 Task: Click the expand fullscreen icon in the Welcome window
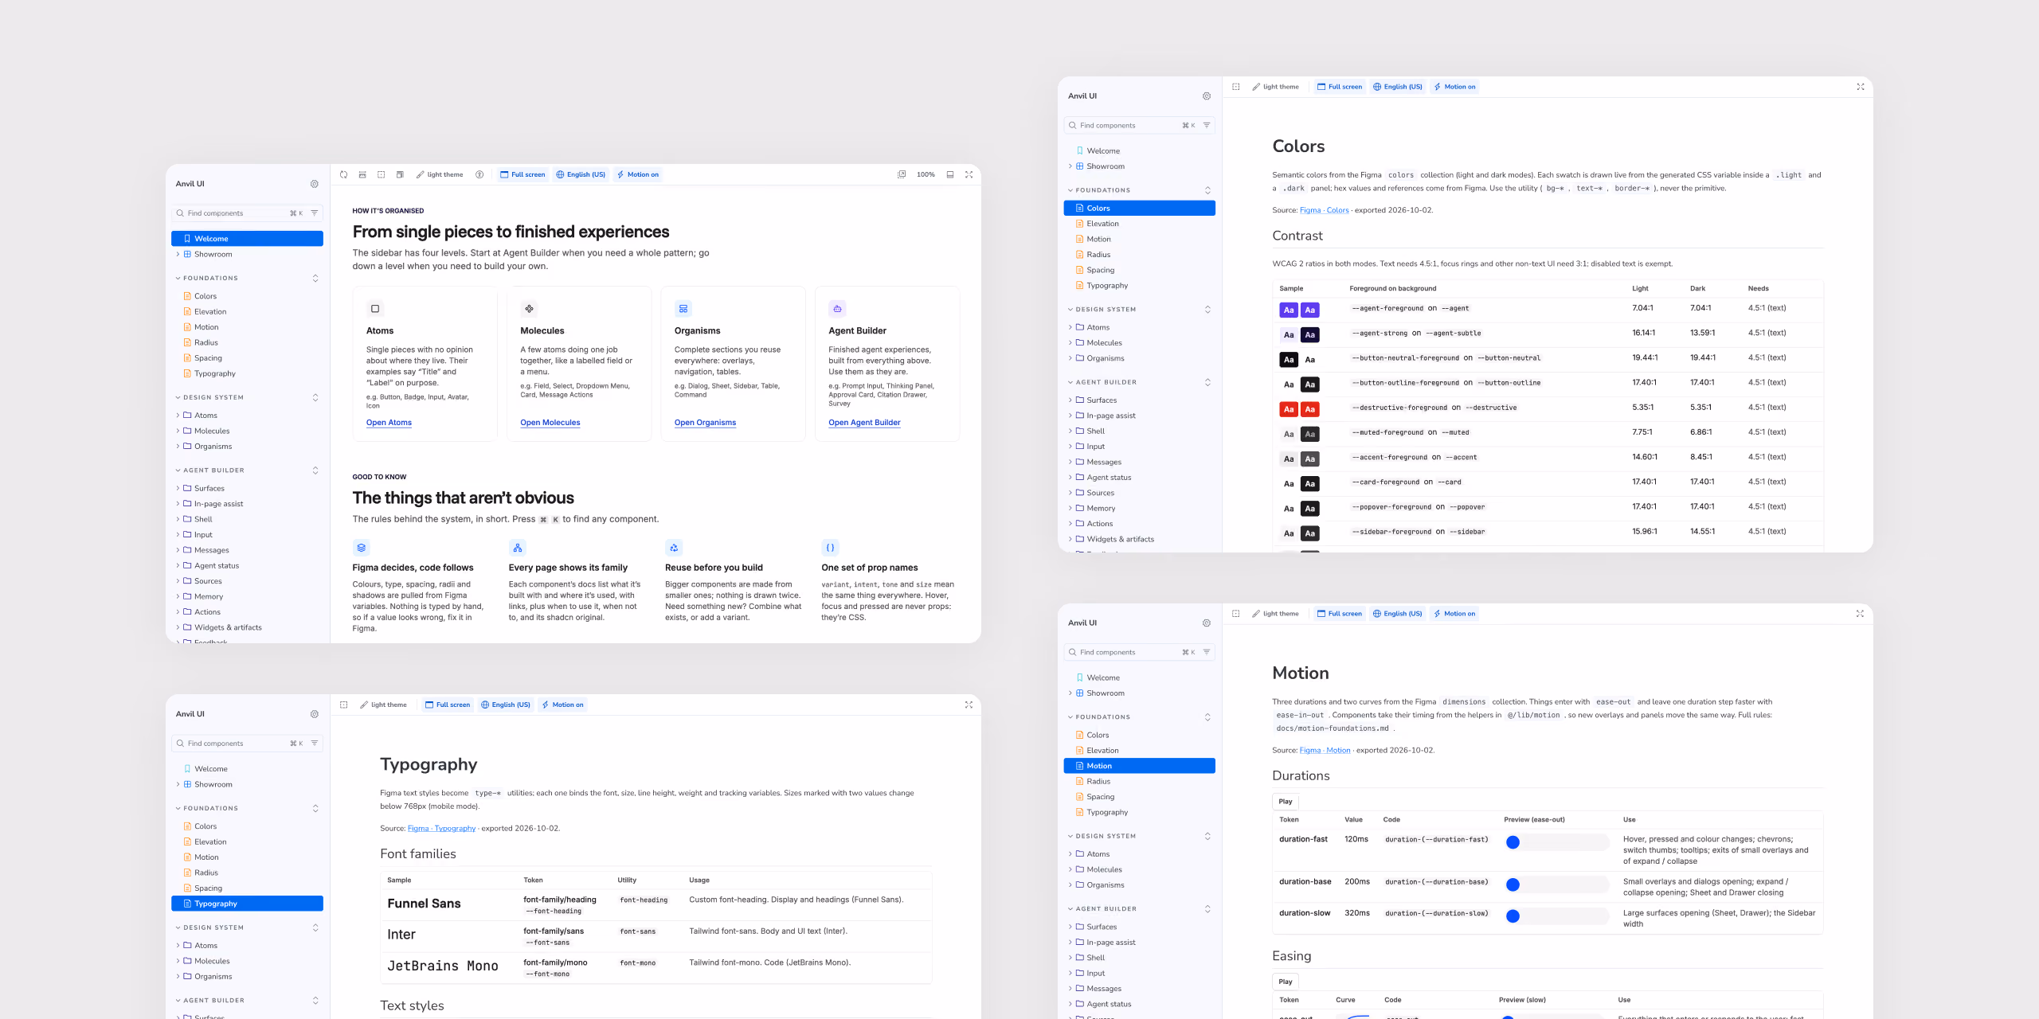[969, 174]
